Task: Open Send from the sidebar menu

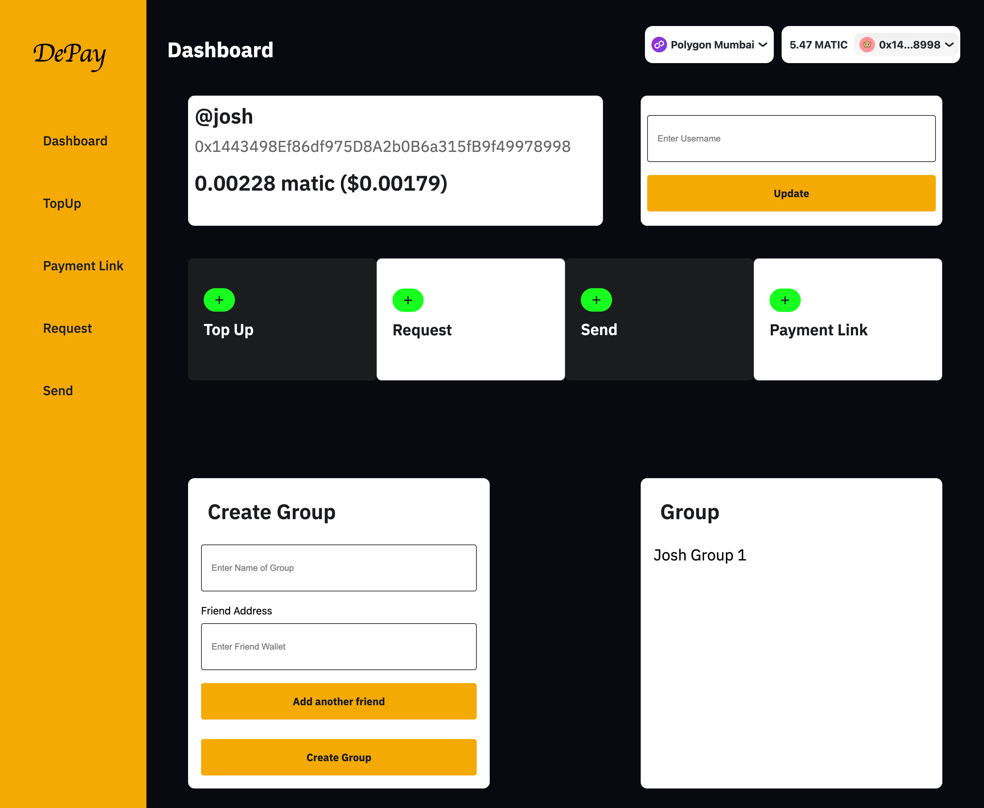Action: tap(58, 391)
